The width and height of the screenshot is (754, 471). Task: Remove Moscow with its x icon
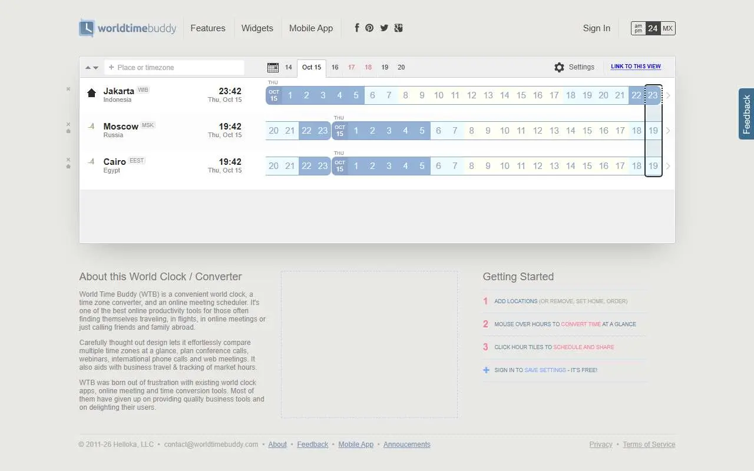point(68,124)
